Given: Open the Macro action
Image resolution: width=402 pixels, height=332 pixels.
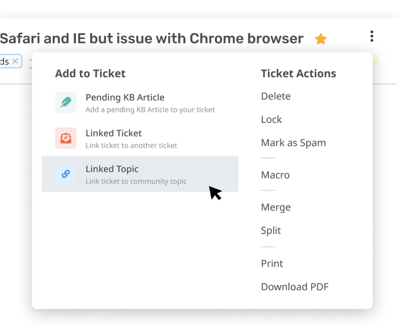Looking at the screenshot, I should point(275,175).
